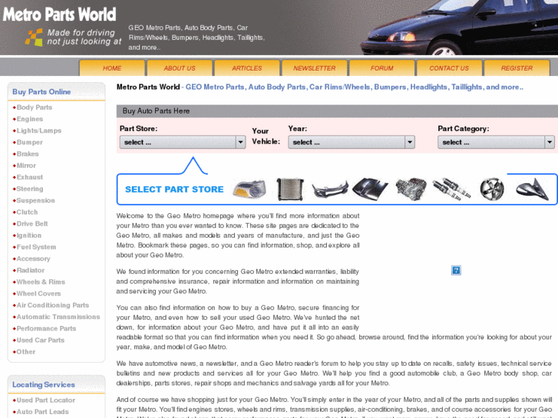Click the Buy Parts Online heading

[x=41, y=92]
